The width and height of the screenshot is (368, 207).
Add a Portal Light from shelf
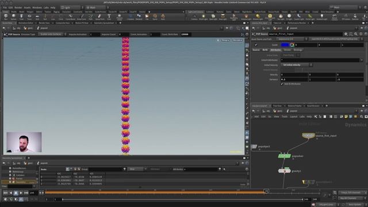click(310, 17)
